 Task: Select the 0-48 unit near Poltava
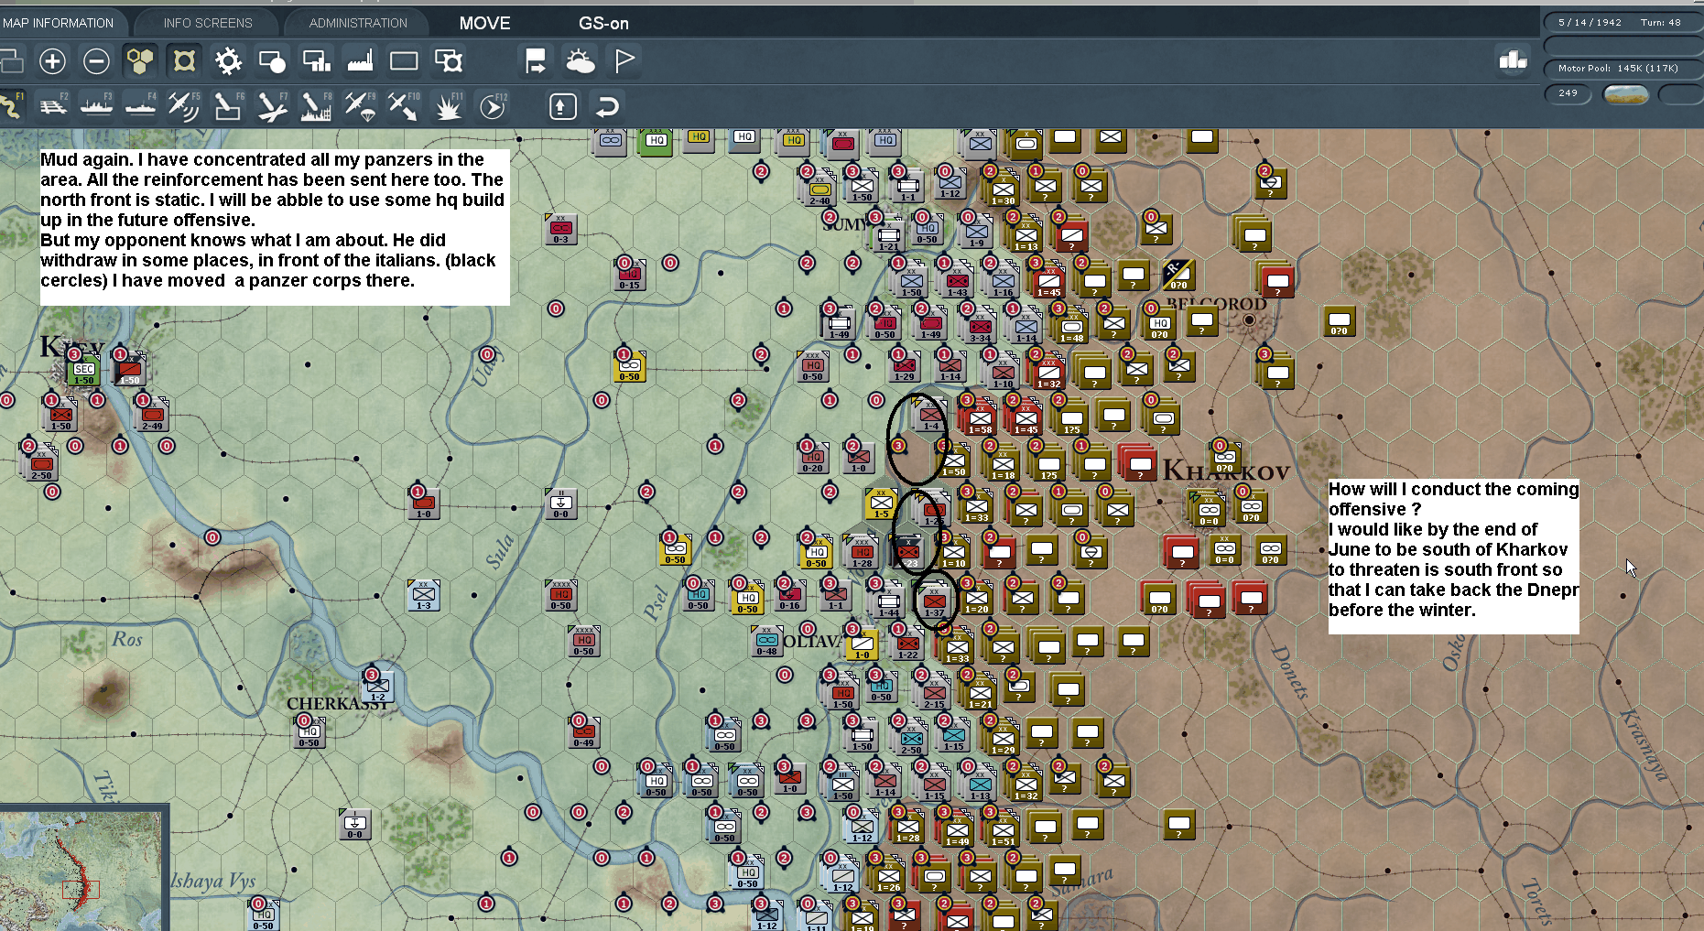coord(766,643)
